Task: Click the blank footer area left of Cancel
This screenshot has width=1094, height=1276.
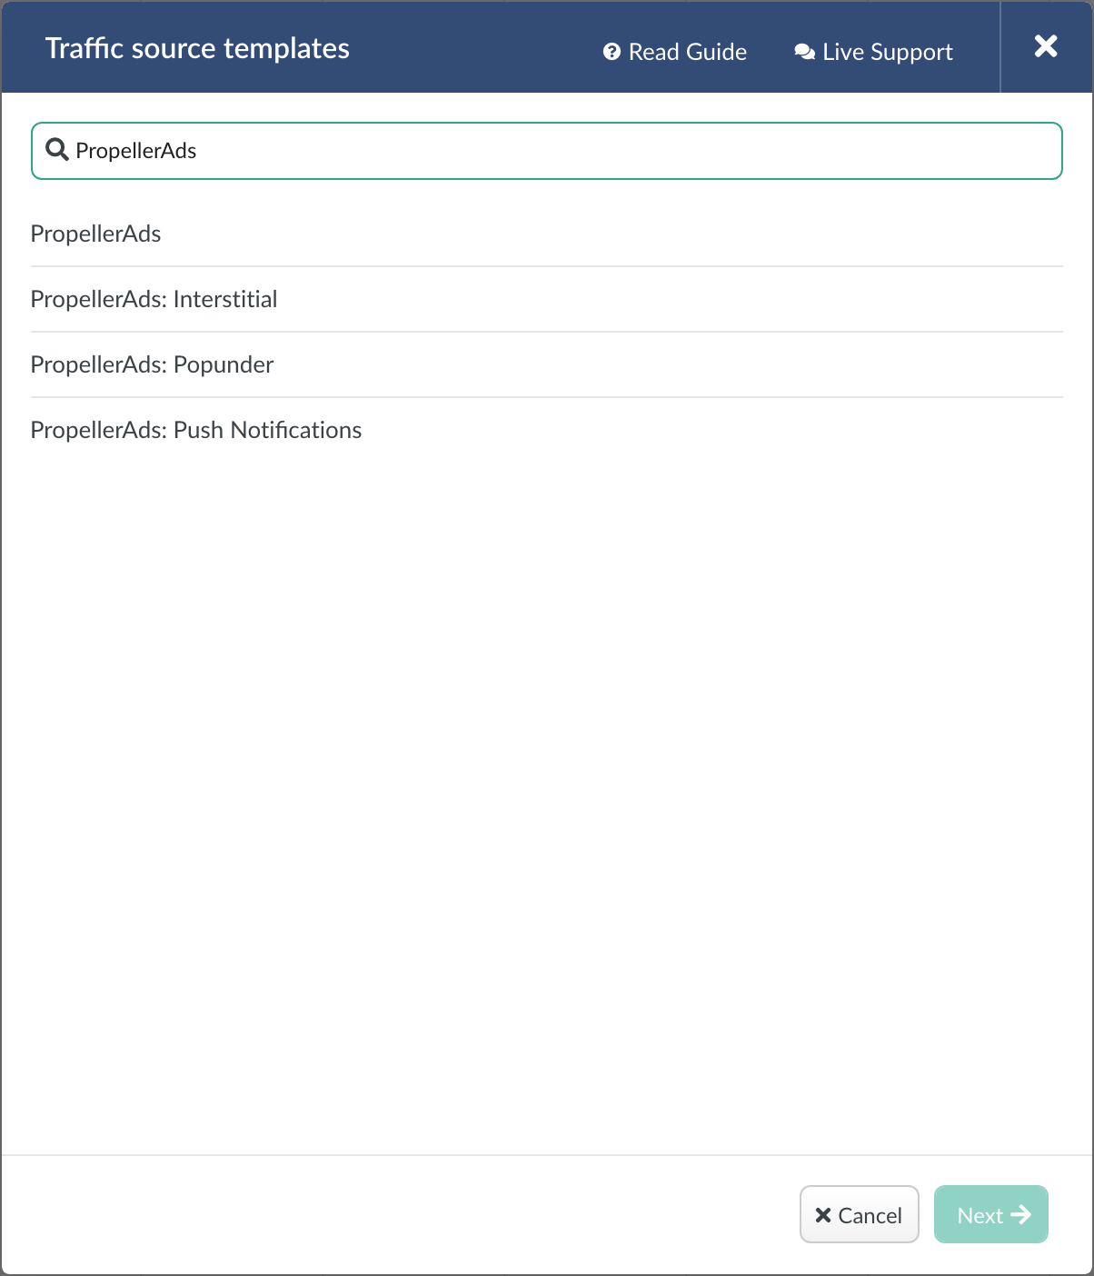Action: [400, 1215]
